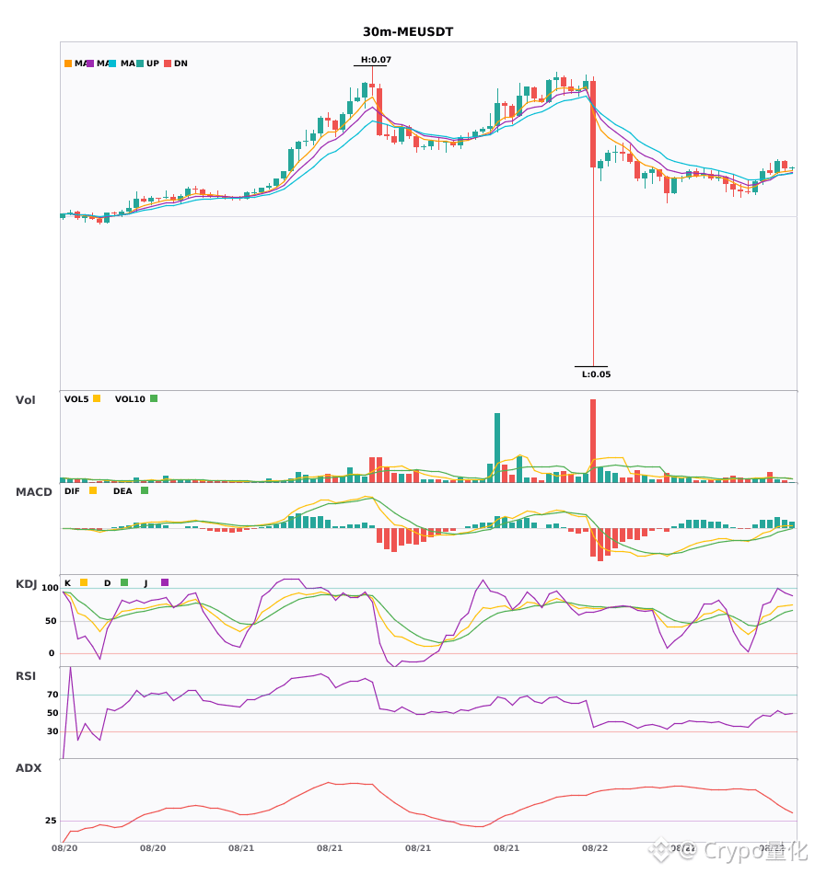Click the purple J legend swatch

(165, 582)
